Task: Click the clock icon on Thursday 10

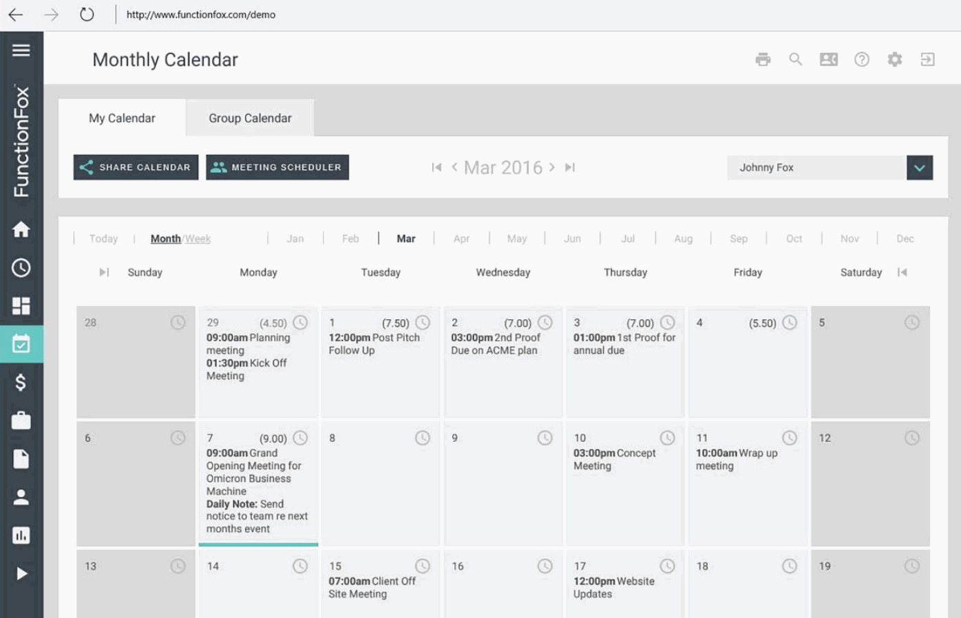Action: 668,438
